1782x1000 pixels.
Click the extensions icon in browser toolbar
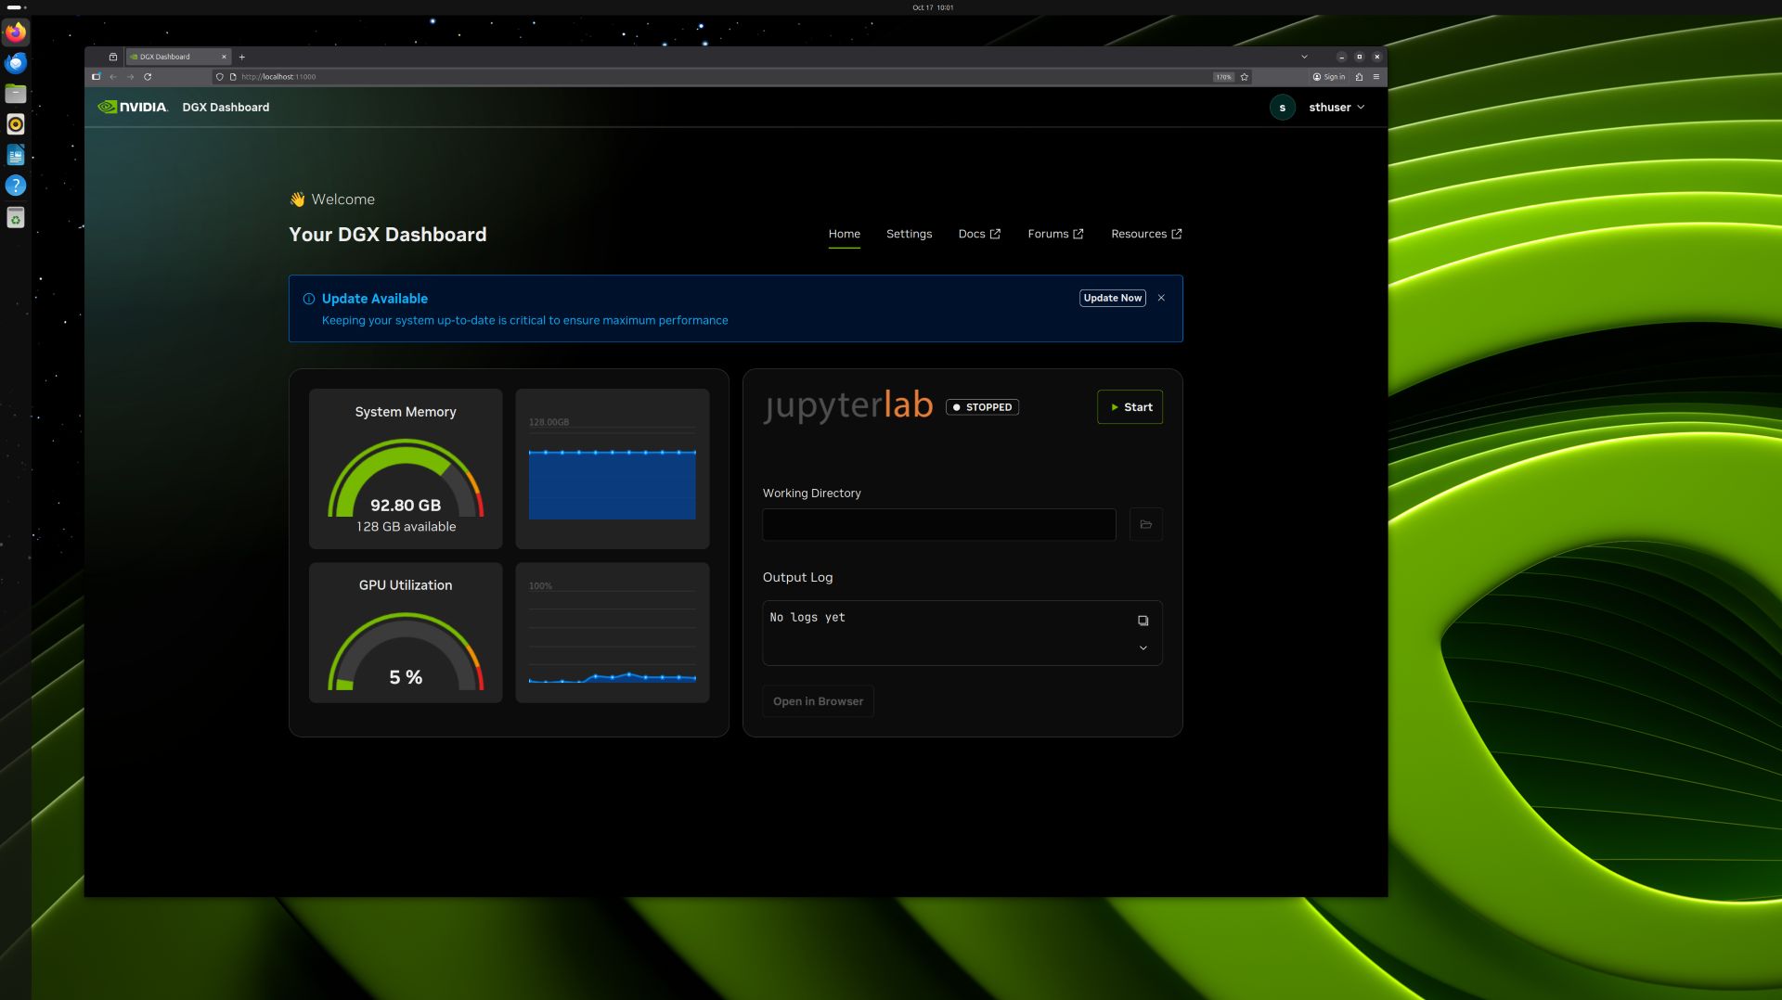coord(1359,77)
